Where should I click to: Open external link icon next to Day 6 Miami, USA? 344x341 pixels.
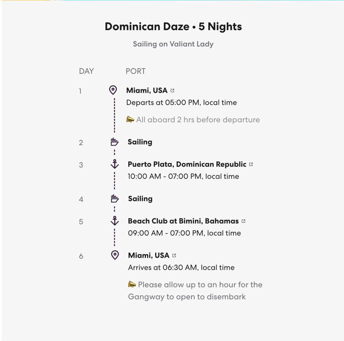coord(174,255)
